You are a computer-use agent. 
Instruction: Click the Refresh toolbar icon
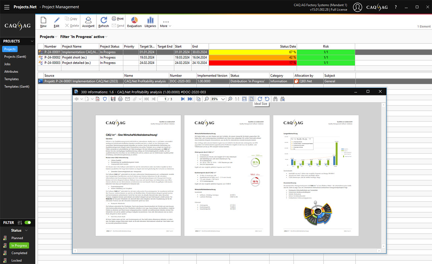pos(103,21)
